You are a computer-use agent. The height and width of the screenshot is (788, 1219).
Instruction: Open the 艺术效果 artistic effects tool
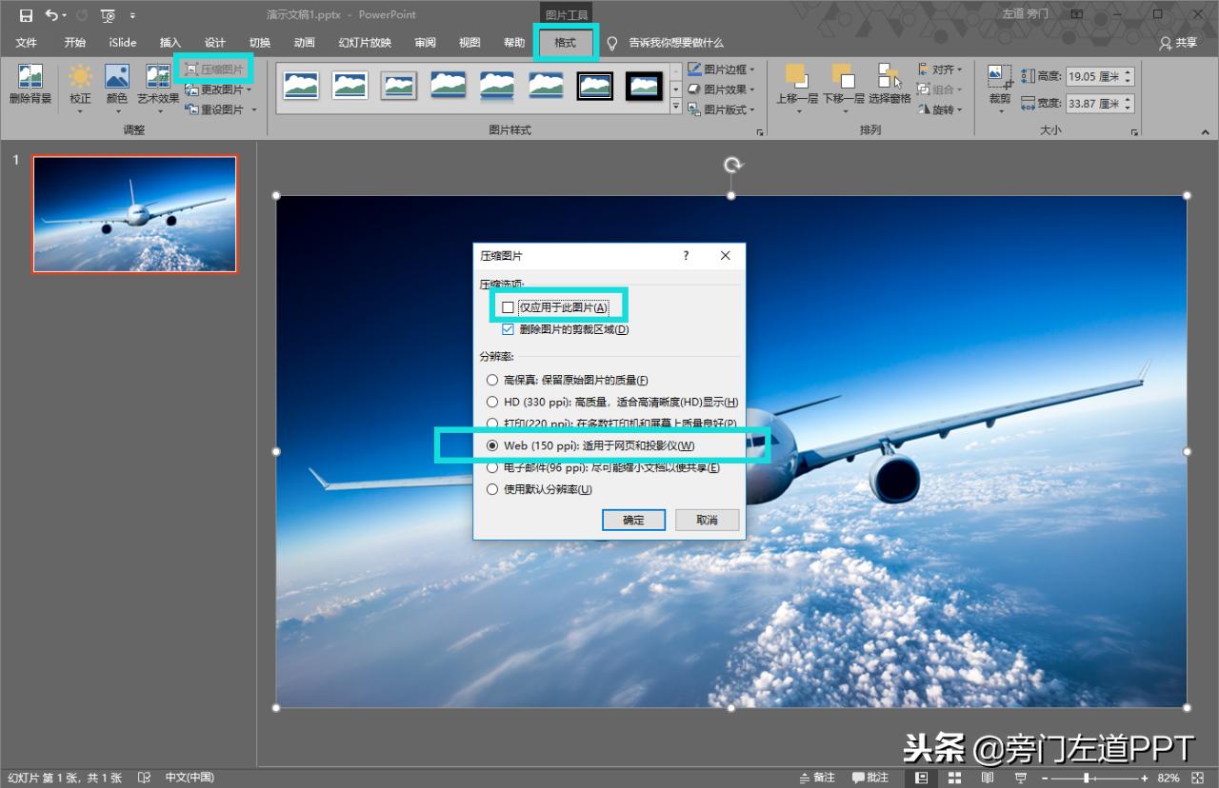158,78
